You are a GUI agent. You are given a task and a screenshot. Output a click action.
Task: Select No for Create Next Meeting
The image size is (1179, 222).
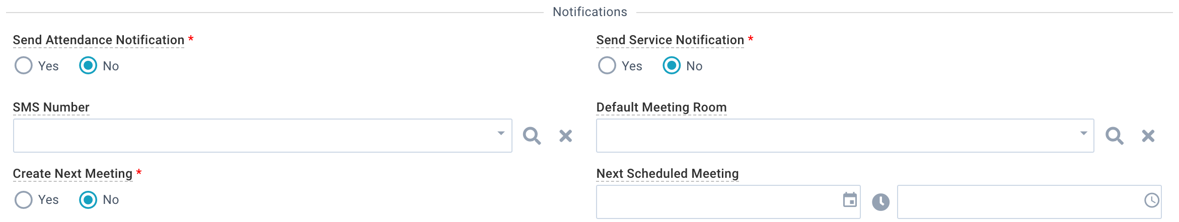point(88,200)
